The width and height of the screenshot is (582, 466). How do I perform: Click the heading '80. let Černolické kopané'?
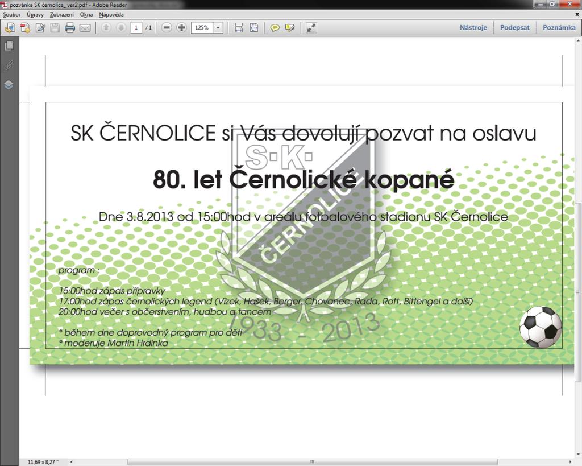coord(304,179)
